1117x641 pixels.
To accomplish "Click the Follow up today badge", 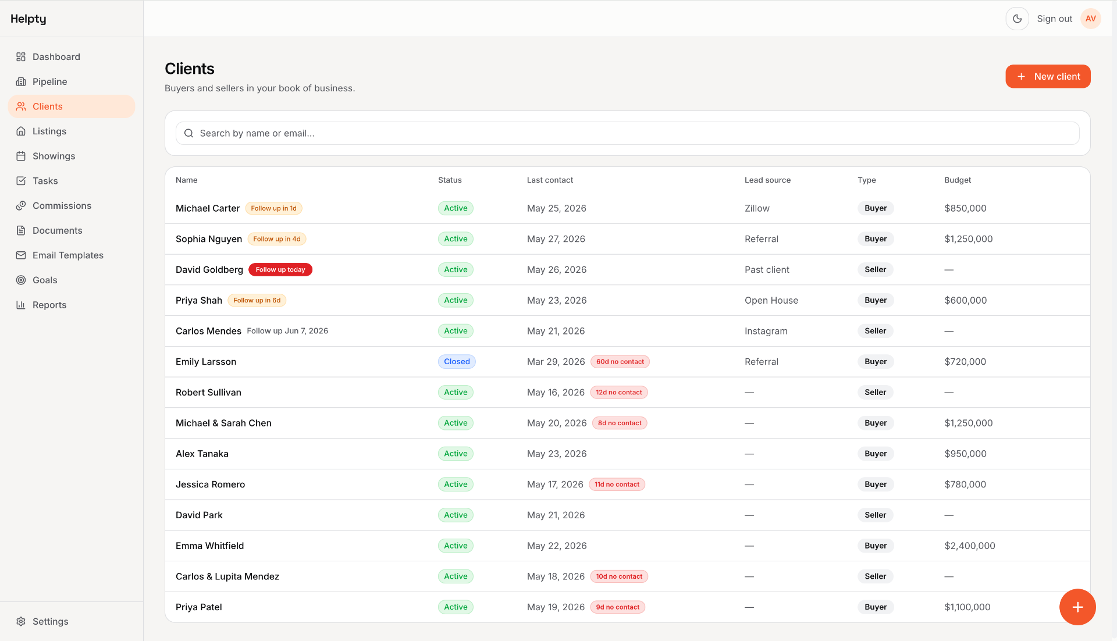I will click(280, 270).
